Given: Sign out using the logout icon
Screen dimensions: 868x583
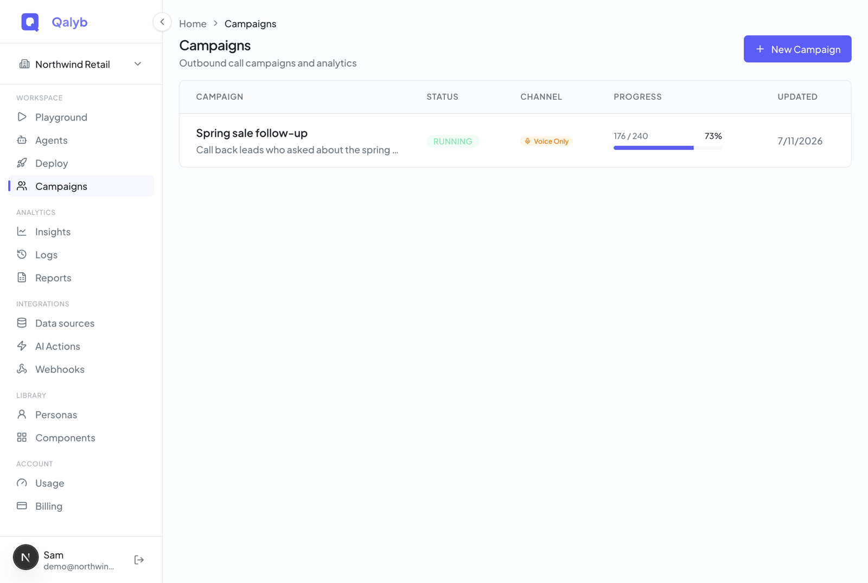Looking at the screenshot, I should tap(139, 560).
